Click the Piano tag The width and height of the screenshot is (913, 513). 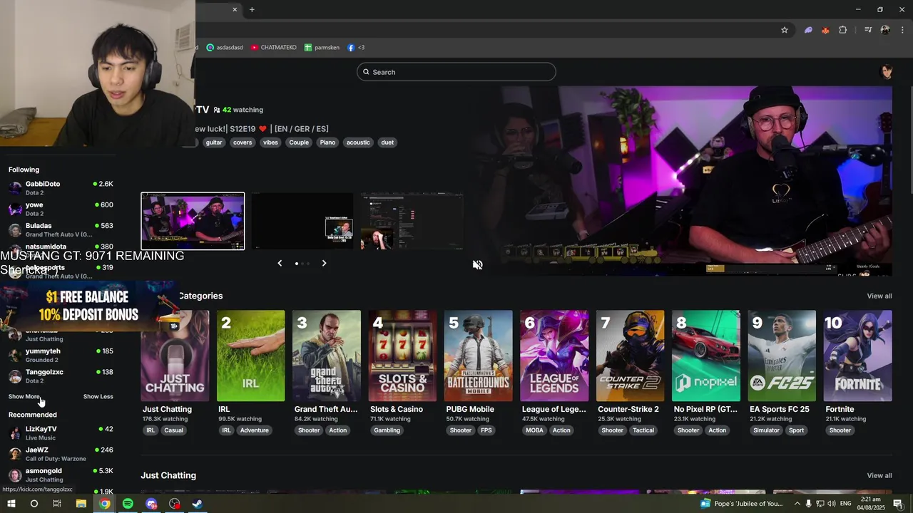pos(327,142)
